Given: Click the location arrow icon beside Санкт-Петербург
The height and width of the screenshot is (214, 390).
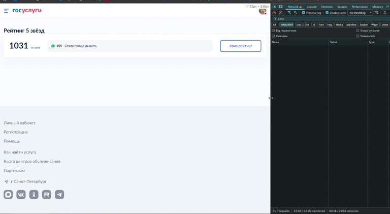Looking at the screenshot, I should click(x=7, y=181).
